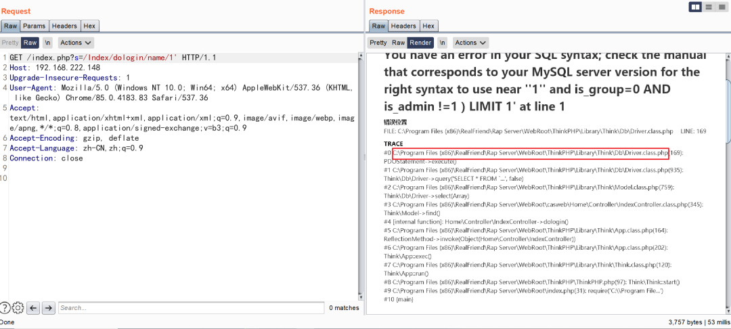Click the Accept-Encoding: gzip, deflate line

(74, 138)
